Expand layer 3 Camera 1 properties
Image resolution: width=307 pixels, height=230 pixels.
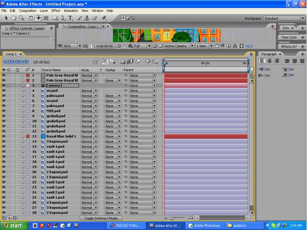point(23,85)
